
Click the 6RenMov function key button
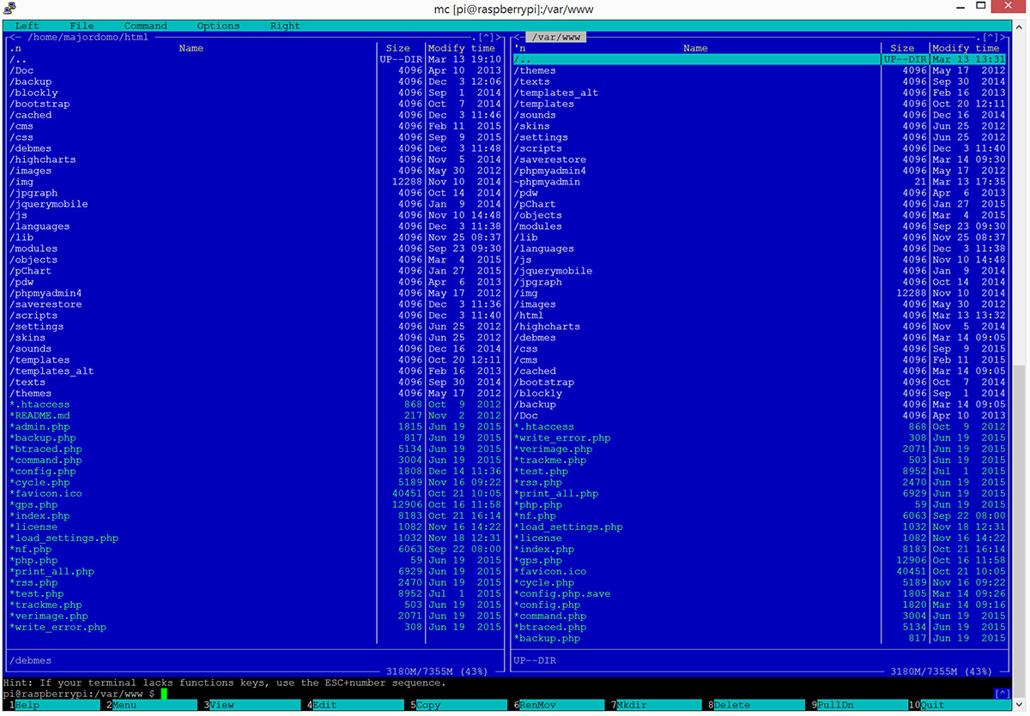(560, 705)
